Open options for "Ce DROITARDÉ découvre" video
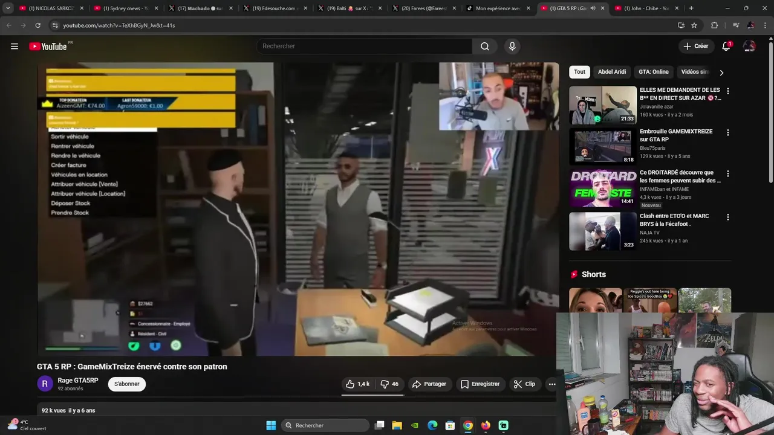The image size is (774, 435). click(727, 173)
